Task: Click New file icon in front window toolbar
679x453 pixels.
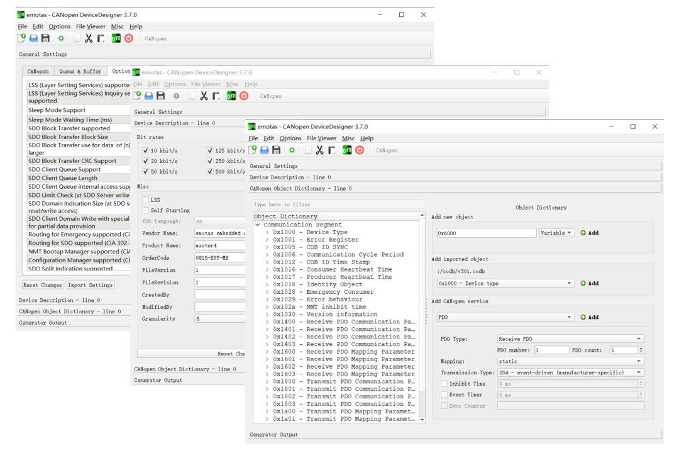Action: pos(253,150)
